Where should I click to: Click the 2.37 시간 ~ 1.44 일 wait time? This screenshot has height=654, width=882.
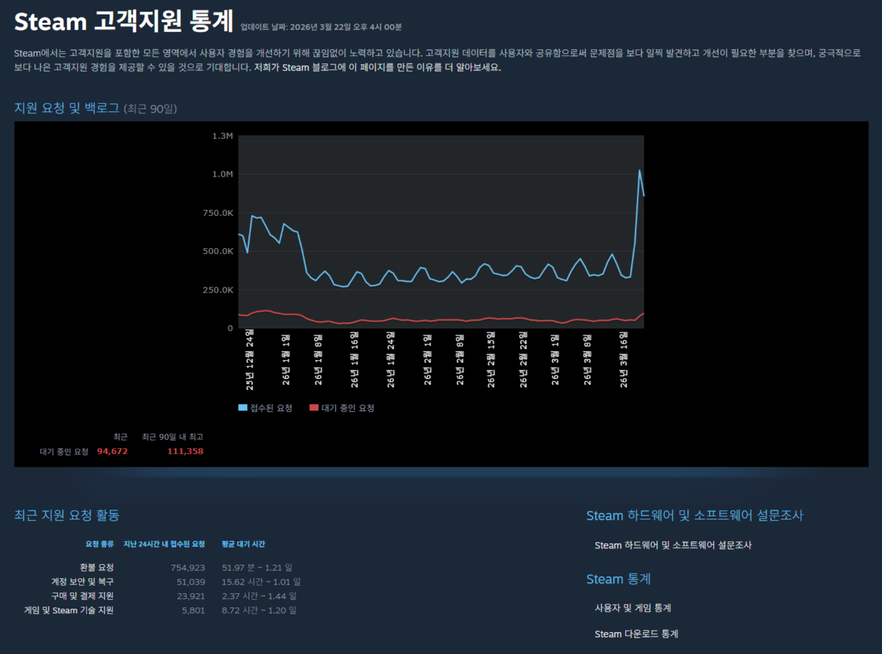(259, 596)
